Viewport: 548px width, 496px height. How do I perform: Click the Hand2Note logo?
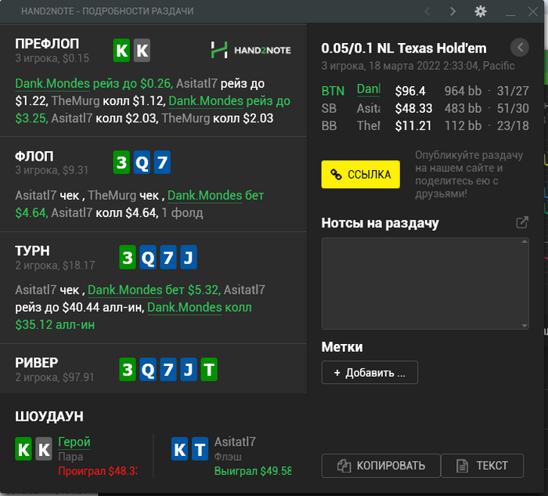pyautogui.click(x=251, y=50)
